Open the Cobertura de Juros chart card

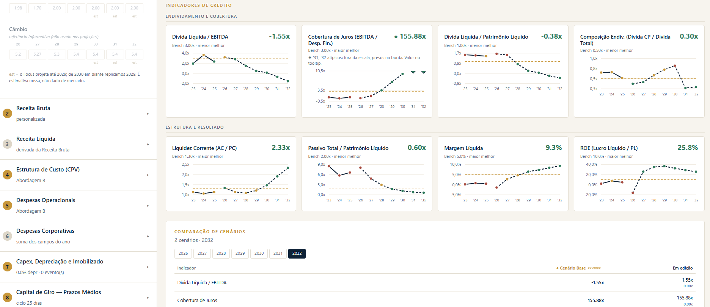tap(367, 71)
